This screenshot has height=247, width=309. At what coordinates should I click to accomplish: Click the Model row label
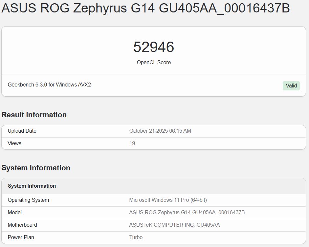click(15, 213)
